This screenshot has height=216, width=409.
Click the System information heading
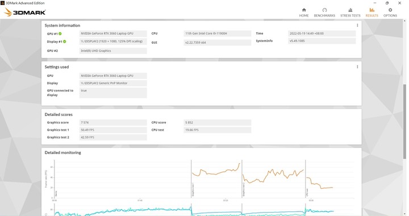[62, 26]
